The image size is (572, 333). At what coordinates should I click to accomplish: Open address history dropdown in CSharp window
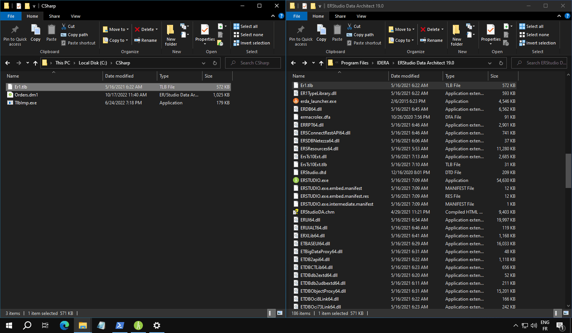[204, 63]
